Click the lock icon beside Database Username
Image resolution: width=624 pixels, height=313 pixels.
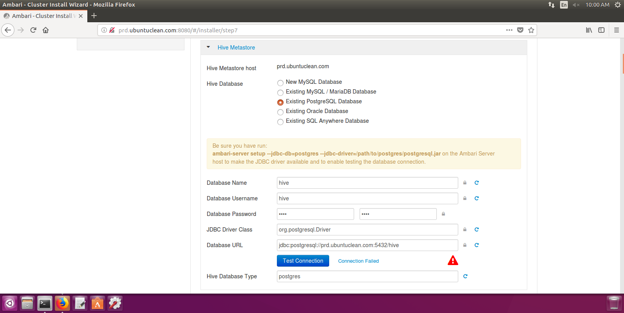point(465,198)
